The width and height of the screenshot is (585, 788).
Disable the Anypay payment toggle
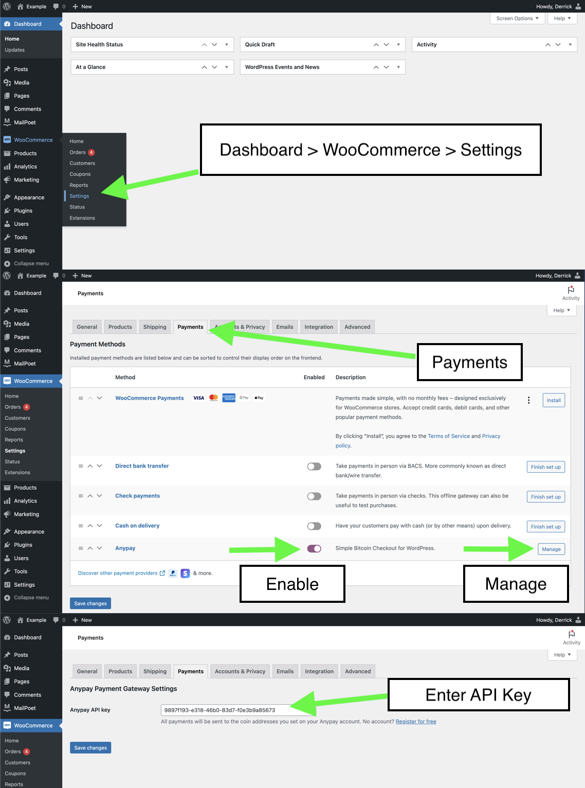coord(314,549)
